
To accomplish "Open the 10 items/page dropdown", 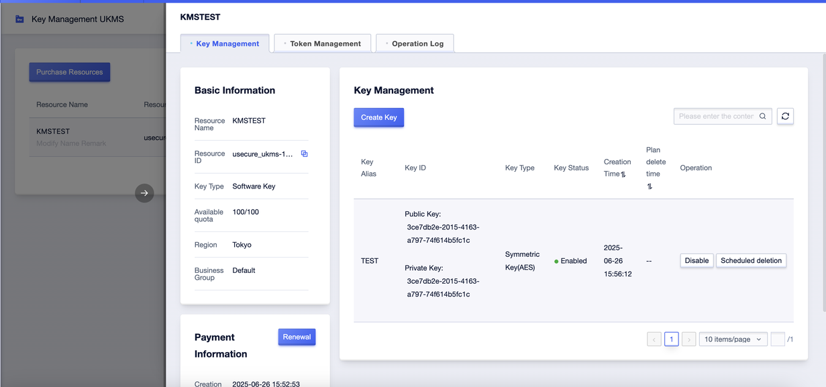I will click(733, 339).
